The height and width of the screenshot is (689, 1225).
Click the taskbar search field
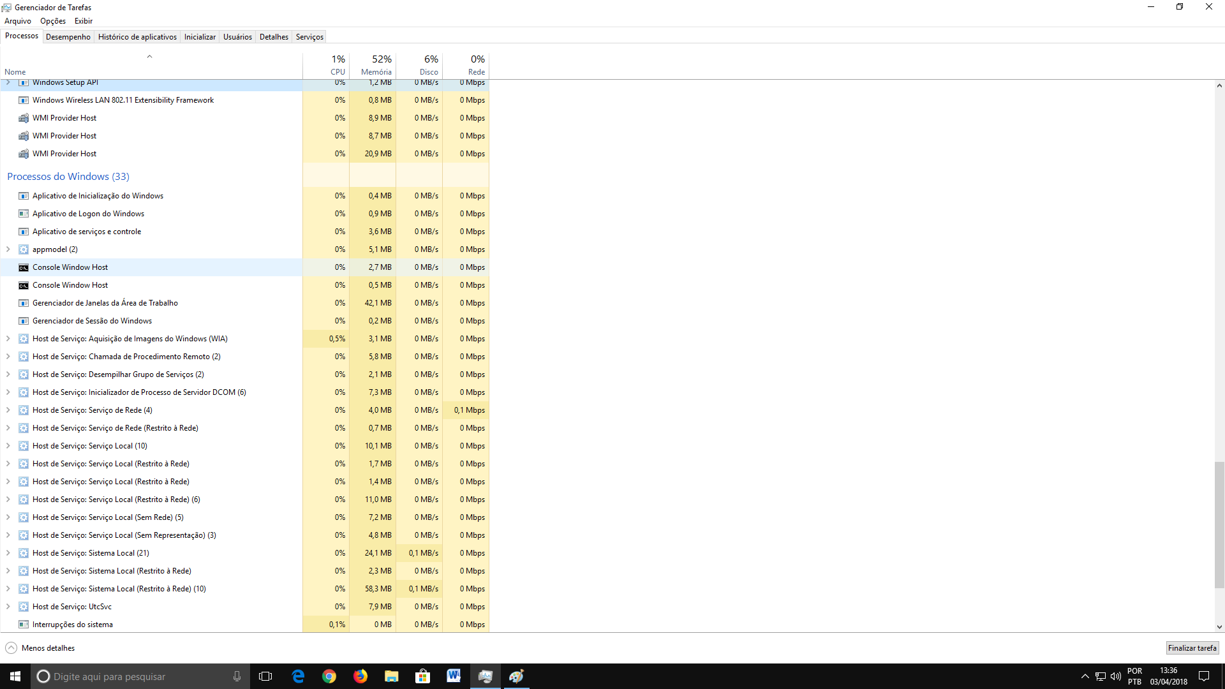pos(140,676)
